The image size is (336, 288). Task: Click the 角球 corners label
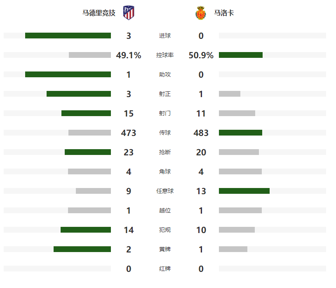pos(165,171)
